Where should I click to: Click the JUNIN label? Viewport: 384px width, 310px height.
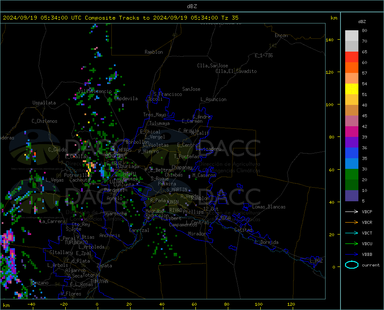click(x=172, y=202)
